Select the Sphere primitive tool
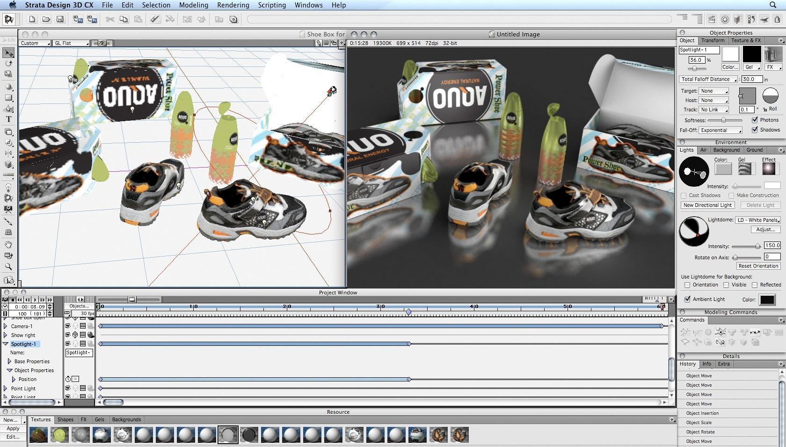This screenshot has width=786, height=447. (x=8, y=87)
